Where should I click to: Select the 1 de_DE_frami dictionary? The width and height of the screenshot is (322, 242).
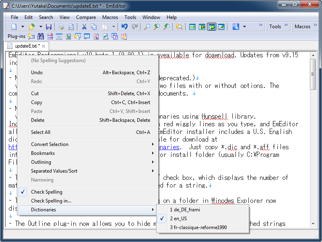(x=203, y=210)
